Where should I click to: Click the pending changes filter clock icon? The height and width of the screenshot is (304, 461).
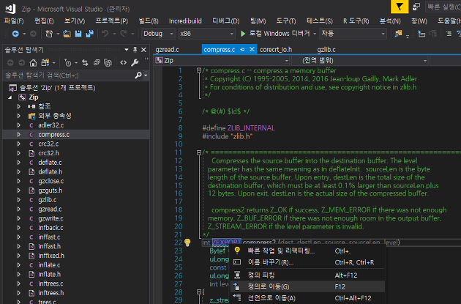point(67,63)
